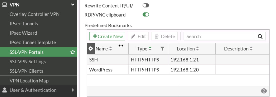Click the VPN monitor icon in sidebar

pos(4,5)
